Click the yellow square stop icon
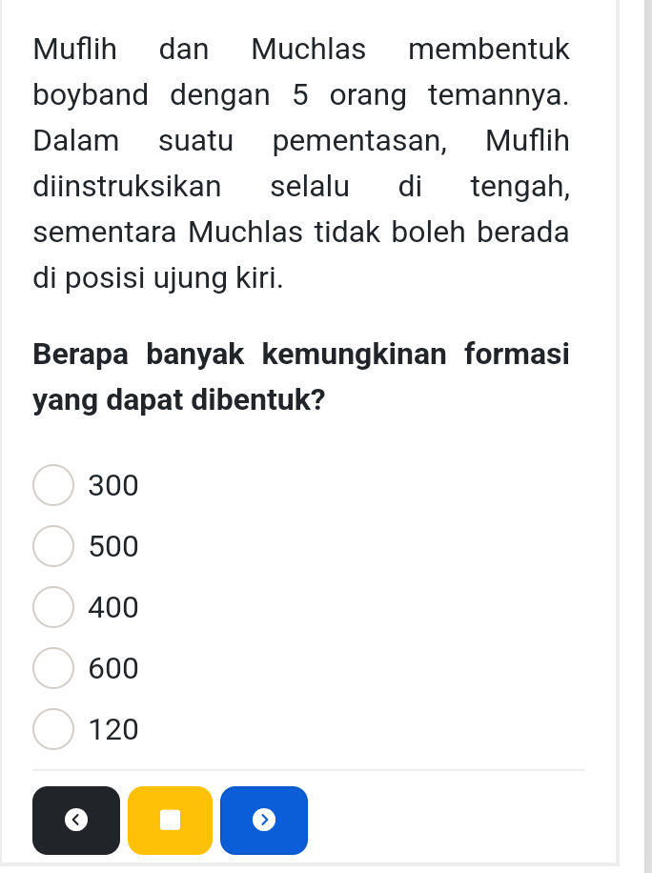The image size is (652, 873). [x=170, y=821]
